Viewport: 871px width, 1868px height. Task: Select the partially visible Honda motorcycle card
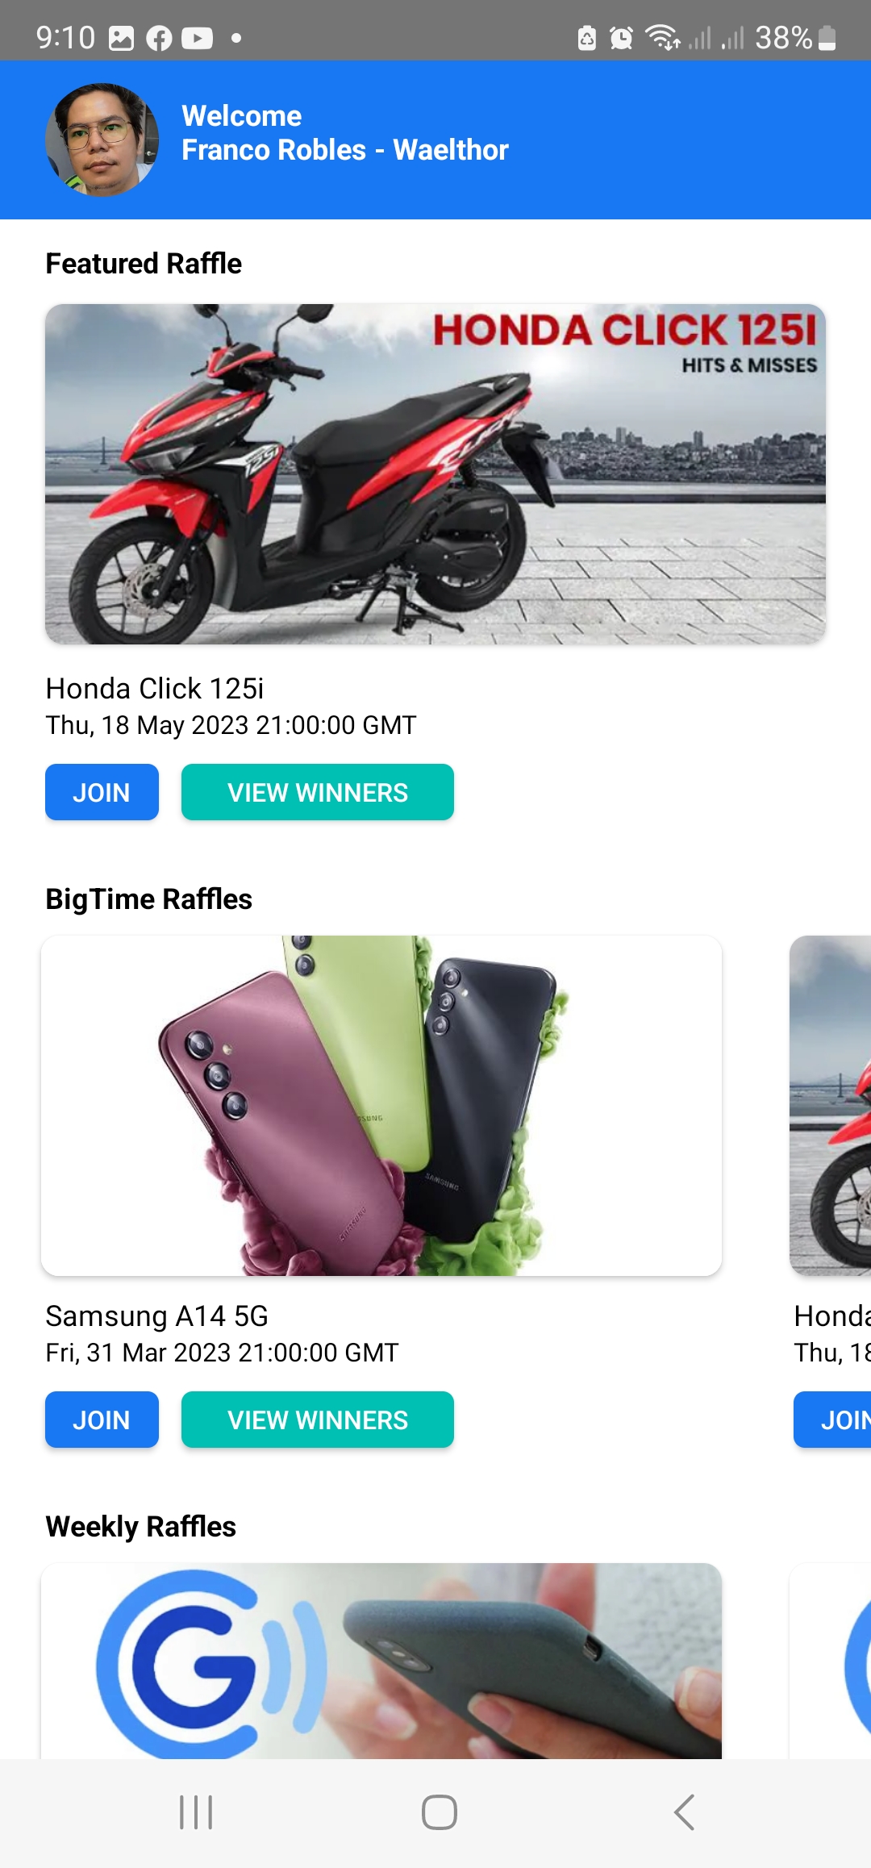(x=831, y=1106)
